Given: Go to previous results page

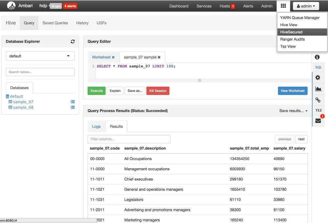Looking at the screenshot, I should pos(284,139).
